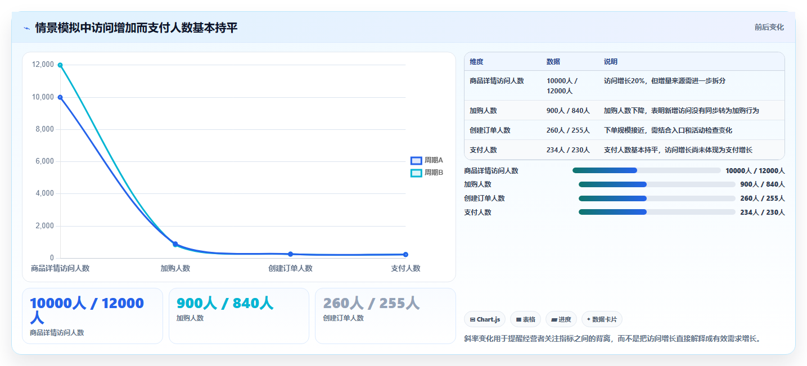Image resolution: width=807 pixels, height=366 pixels.
Task: Click the 12,000 y-axis label
Action: 43,65
